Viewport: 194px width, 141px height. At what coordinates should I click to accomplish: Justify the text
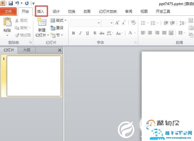[164, 33]
